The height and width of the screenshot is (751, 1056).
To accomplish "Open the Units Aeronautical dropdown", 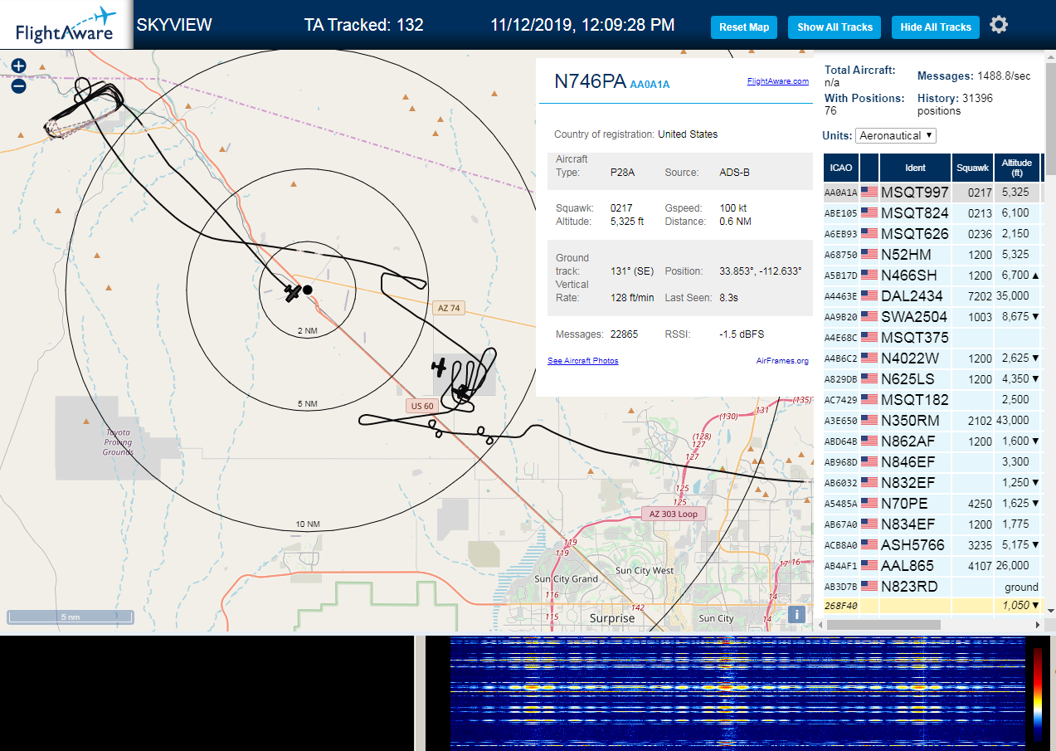I will pyautogui.click(x=896, y=135).
